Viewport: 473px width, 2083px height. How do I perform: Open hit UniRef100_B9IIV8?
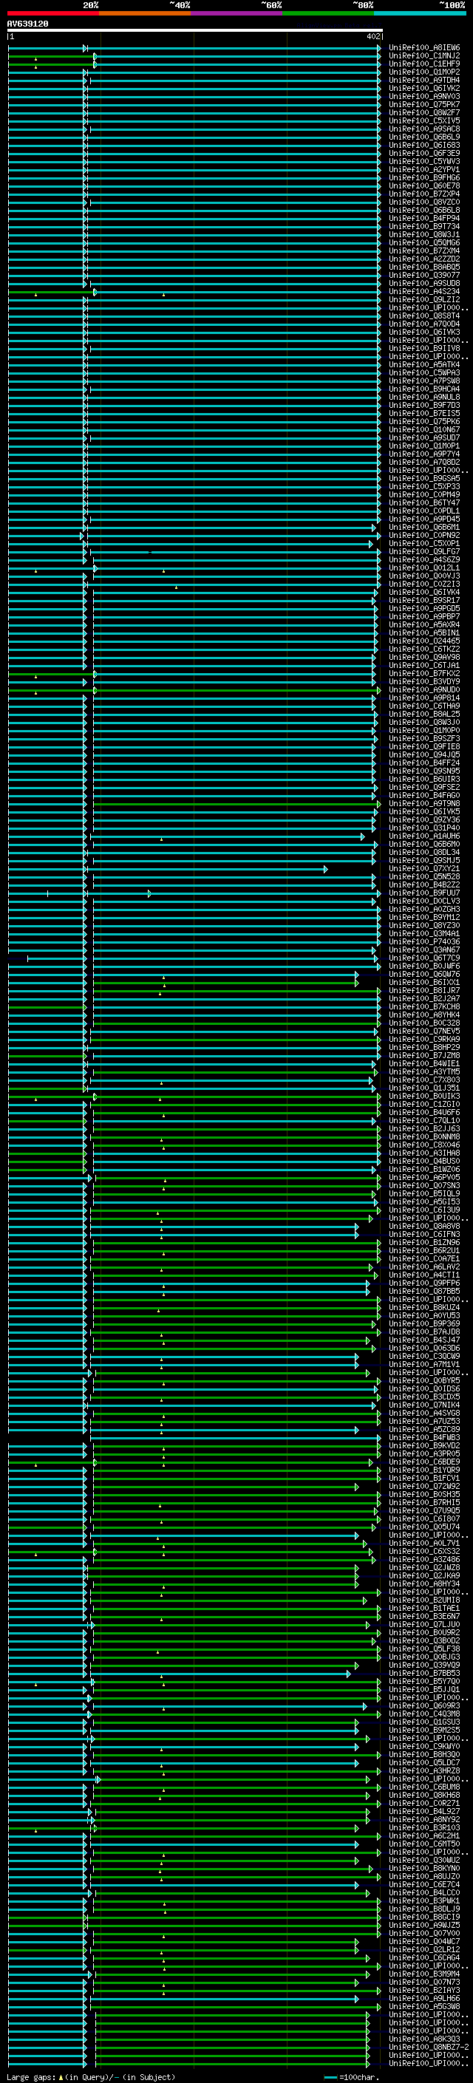point(424,349)
